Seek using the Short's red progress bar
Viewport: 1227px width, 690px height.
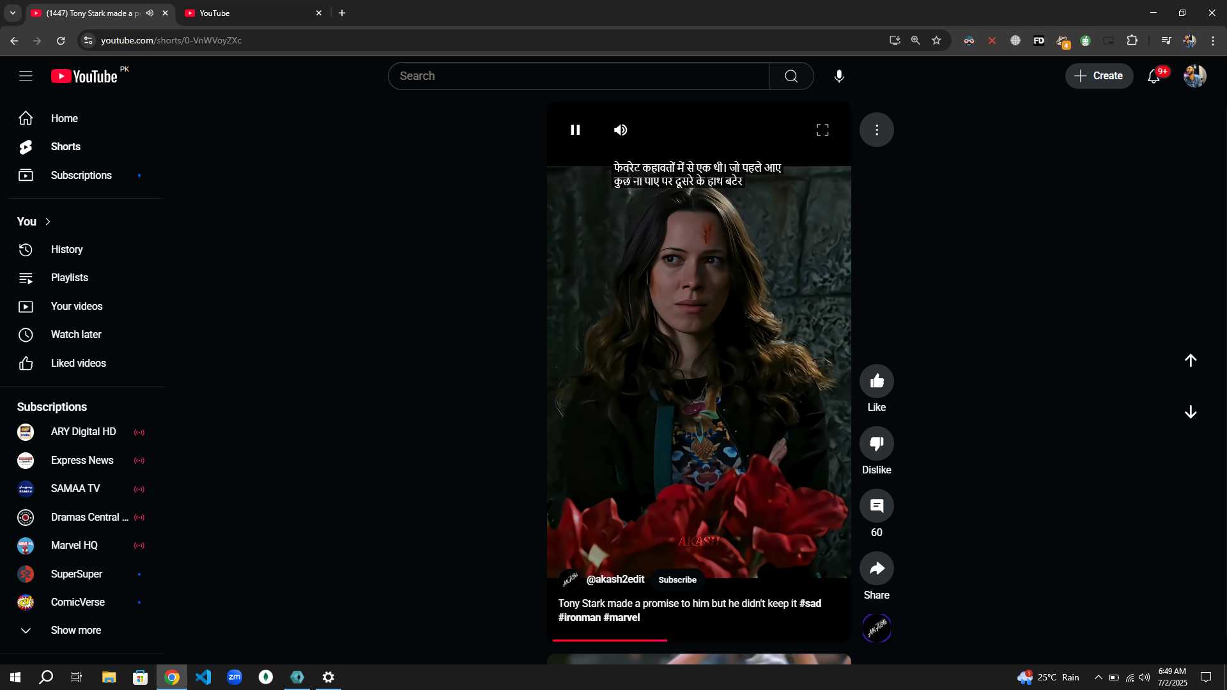pyautogui.click(x=699, y=640)
